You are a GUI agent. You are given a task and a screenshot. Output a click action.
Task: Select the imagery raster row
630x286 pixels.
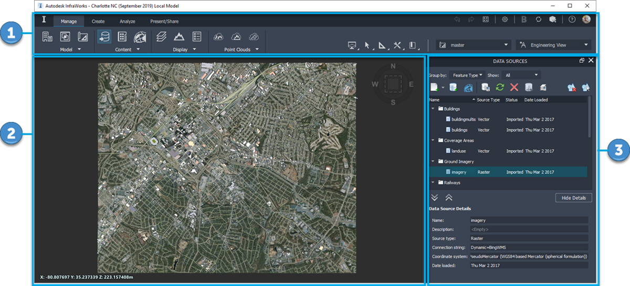click(508, 172)
